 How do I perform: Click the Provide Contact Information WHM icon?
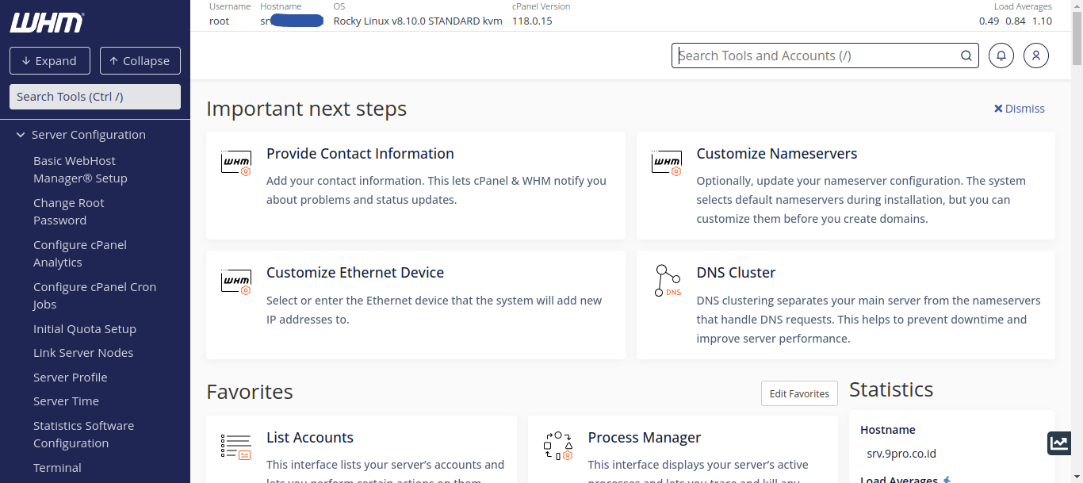(236, 163)
